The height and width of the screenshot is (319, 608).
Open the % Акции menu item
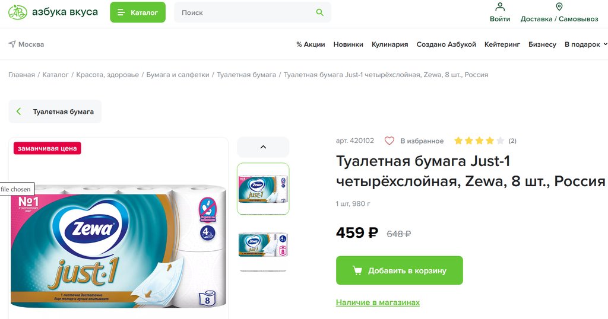(x=311, y=44)
